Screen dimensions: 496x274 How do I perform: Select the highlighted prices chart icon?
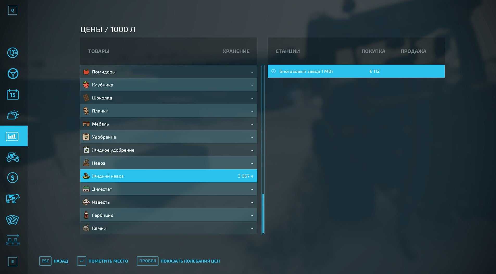click(x=12, y=136)
